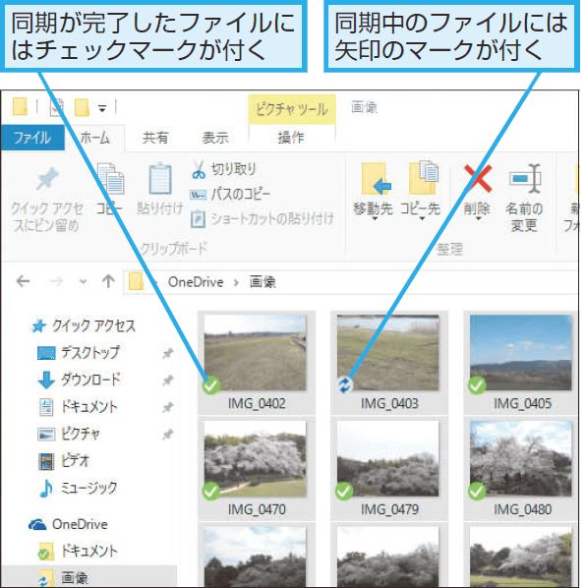Viewport: 585px width, 588px height.
Task: Open the quick access toolbar customize arrow
Action: click(x=102, y=109)
